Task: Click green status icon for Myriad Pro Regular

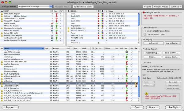Action: click(x=56, y=26)
